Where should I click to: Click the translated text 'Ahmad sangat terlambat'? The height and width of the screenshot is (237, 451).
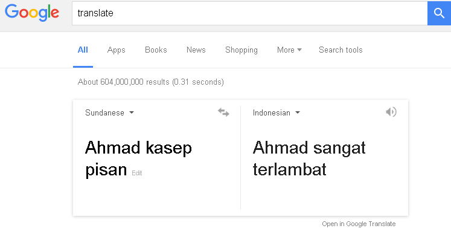click(309, 158)
